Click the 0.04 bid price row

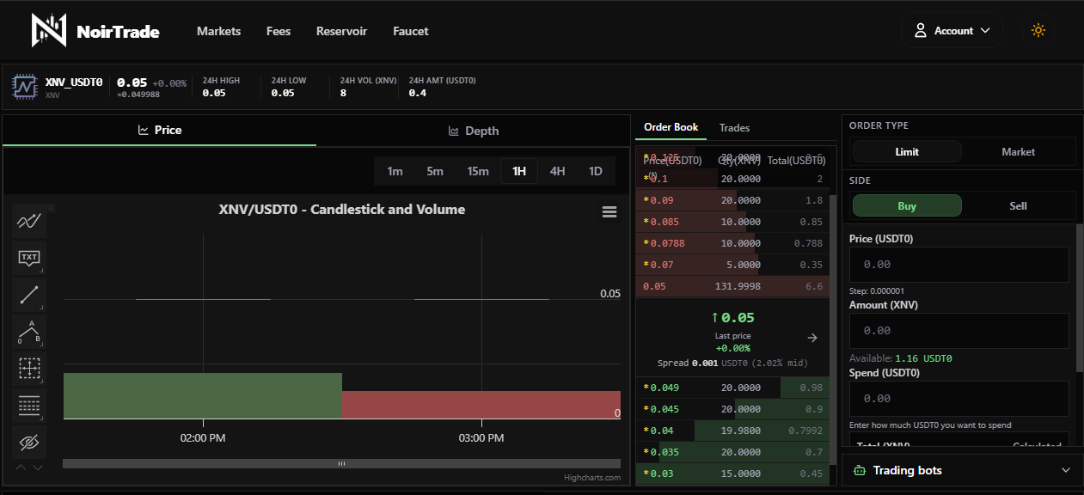tap(732, 431)
